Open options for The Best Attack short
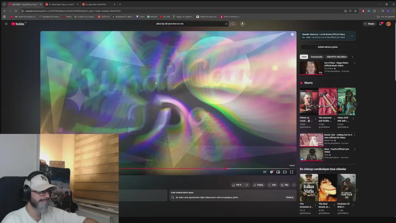 point(334,205)
